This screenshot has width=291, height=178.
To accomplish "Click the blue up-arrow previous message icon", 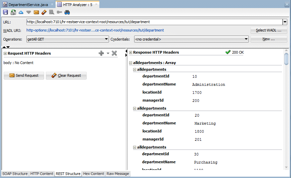I will click(21, 12).
